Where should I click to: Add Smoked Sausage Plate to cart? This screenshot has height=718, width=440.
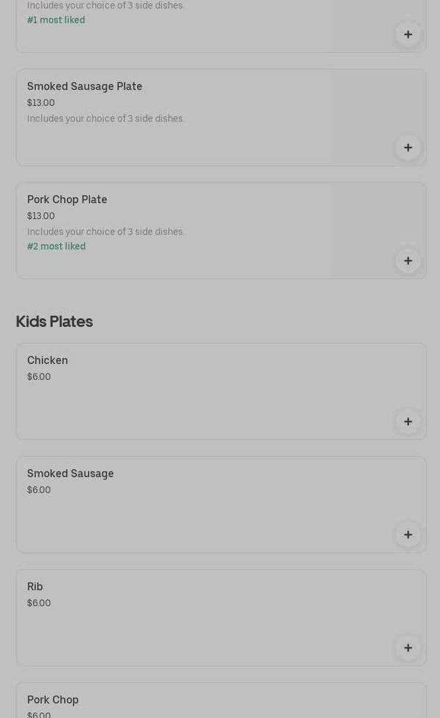(408, 148)
